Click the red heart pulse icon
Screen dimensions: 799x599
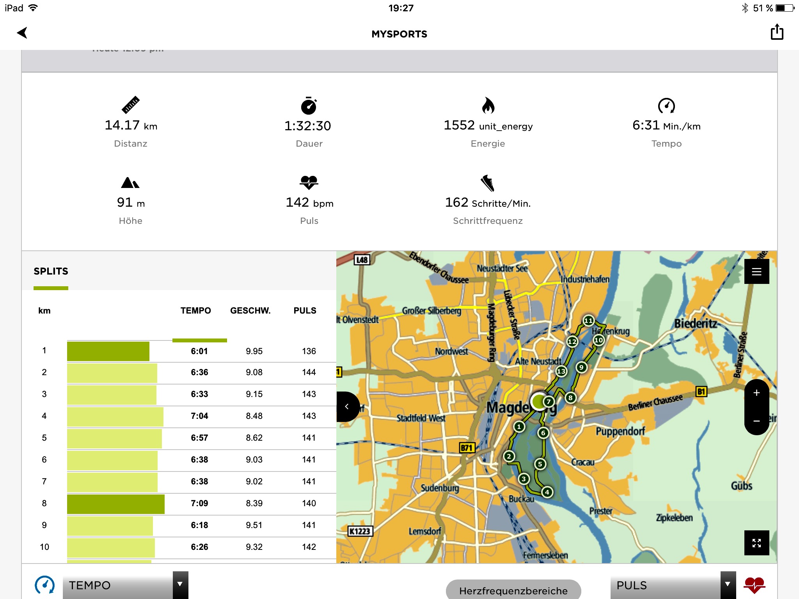[x=754, y=585]
